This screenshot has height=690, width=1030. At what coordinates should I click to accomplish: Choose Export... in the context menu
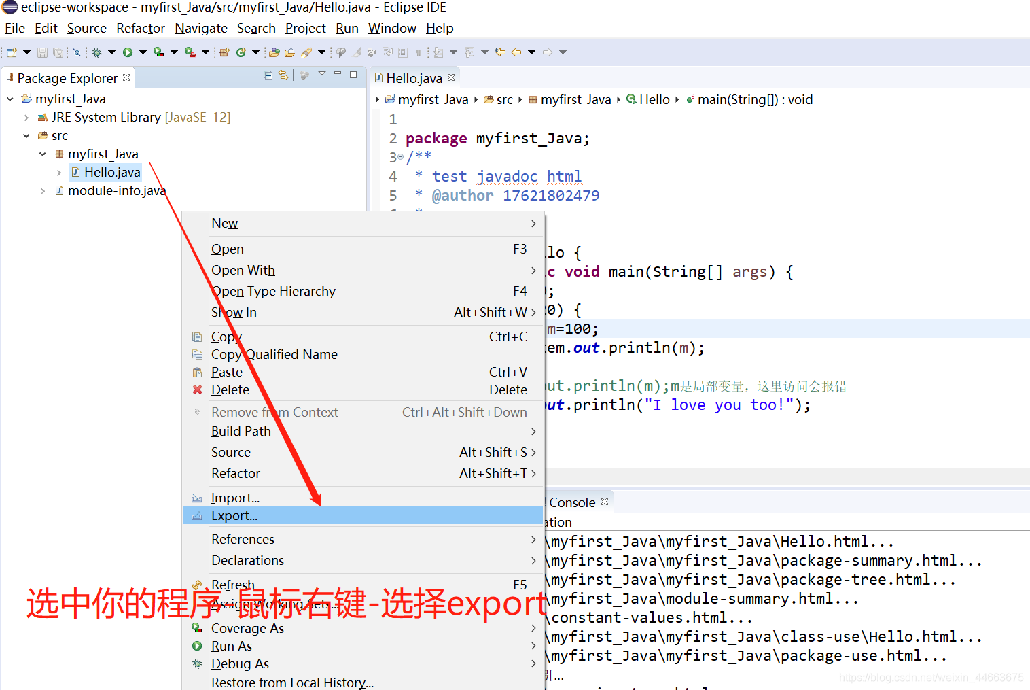(x=363, y=515)
